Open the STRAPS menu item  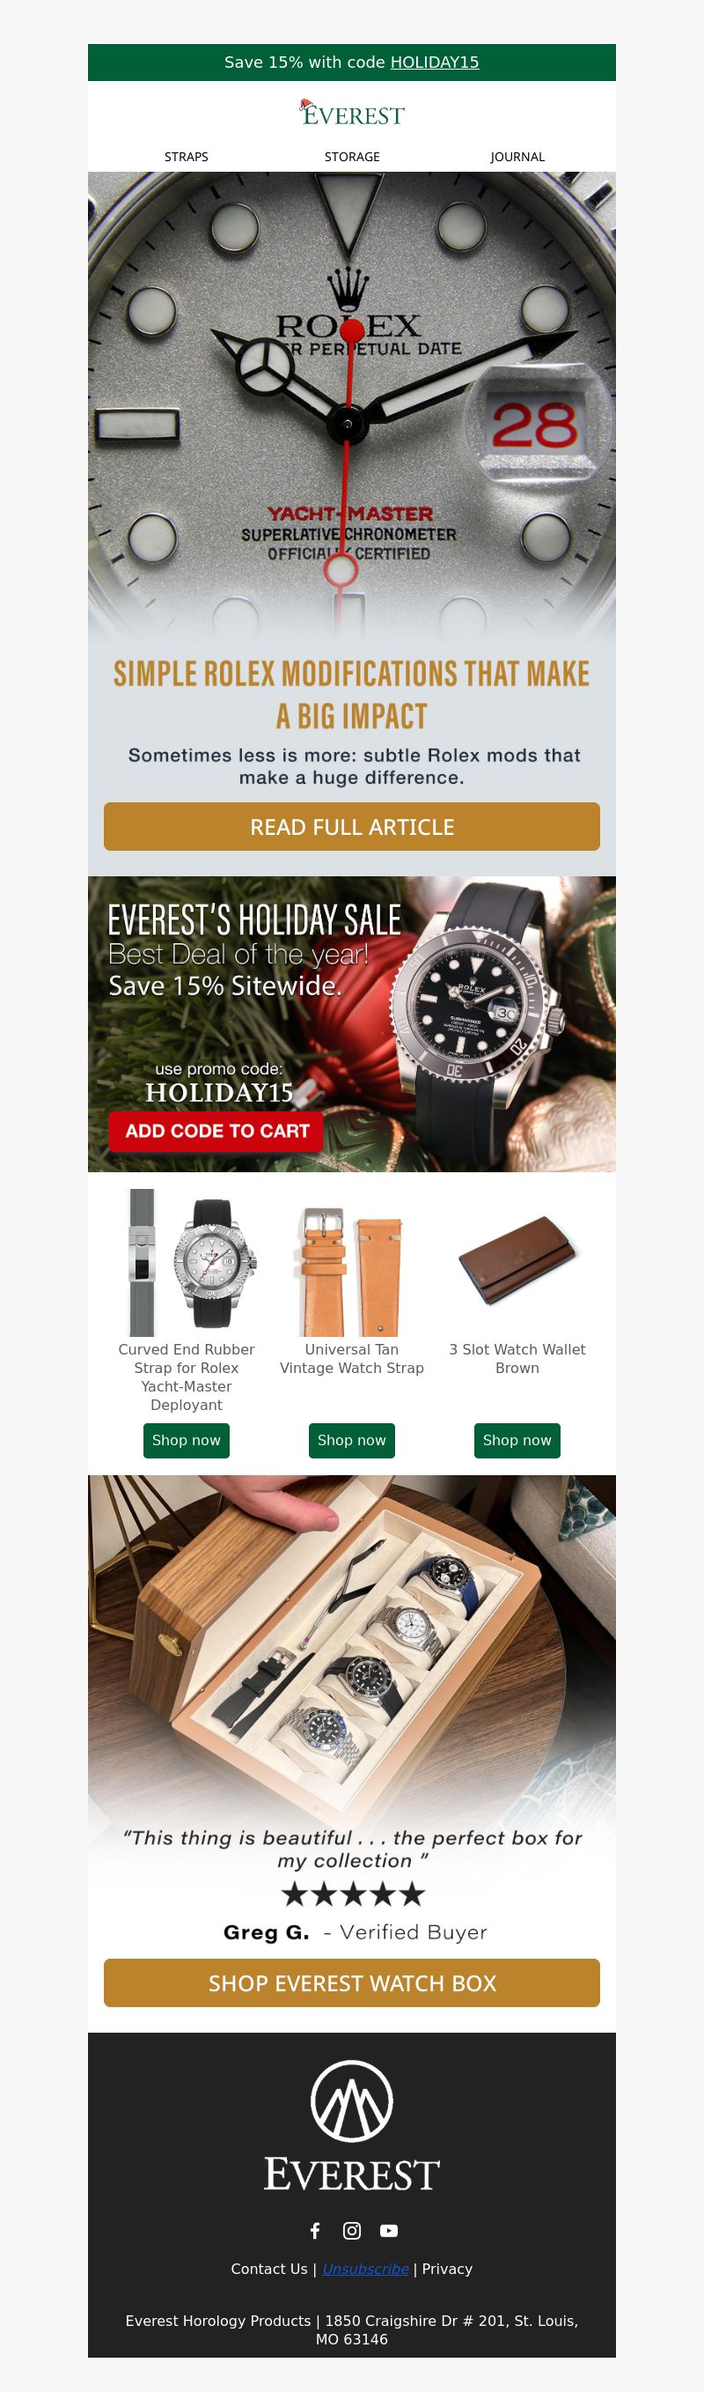click(187, 157)
